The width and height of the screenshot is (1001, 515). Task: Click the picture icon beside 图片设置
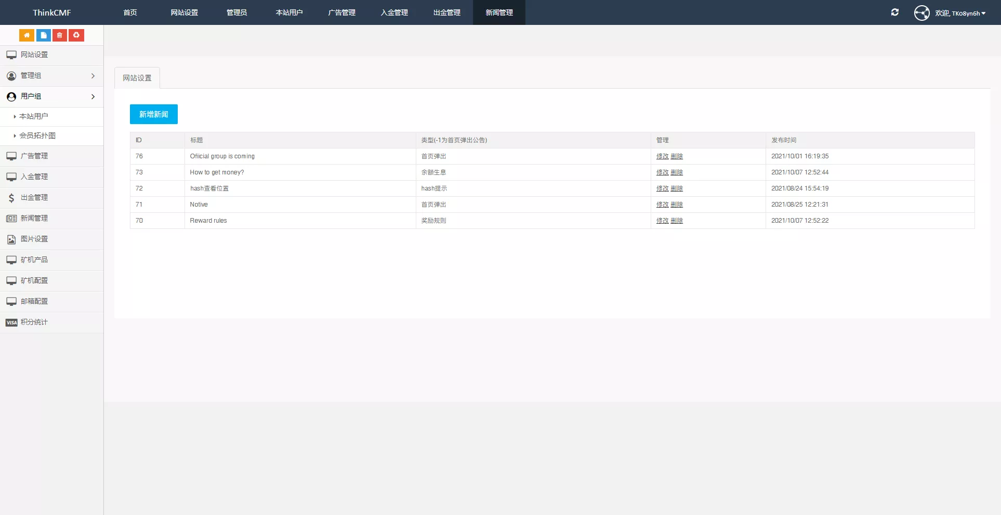click(11, 239)
